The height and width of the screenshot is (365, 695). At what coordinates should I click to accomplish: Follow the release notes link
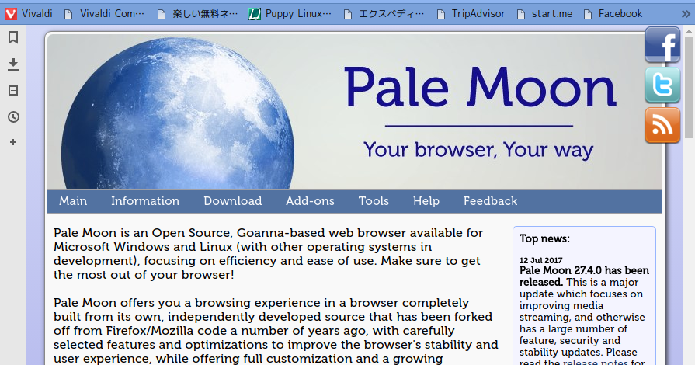point(596,363)
